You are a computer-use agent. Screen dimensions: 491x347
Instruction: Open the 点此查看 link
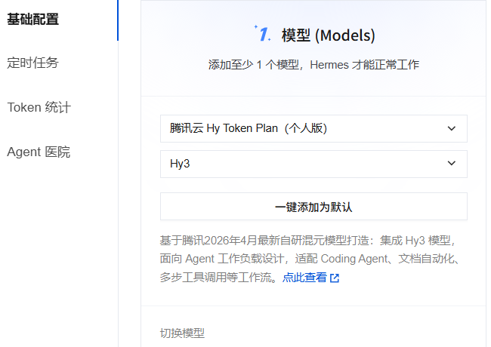point(304,278)
